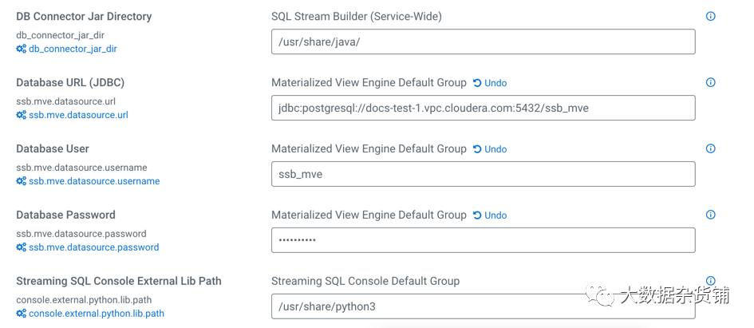
Task: Undo the Database User change
Action: coord(490,149)
